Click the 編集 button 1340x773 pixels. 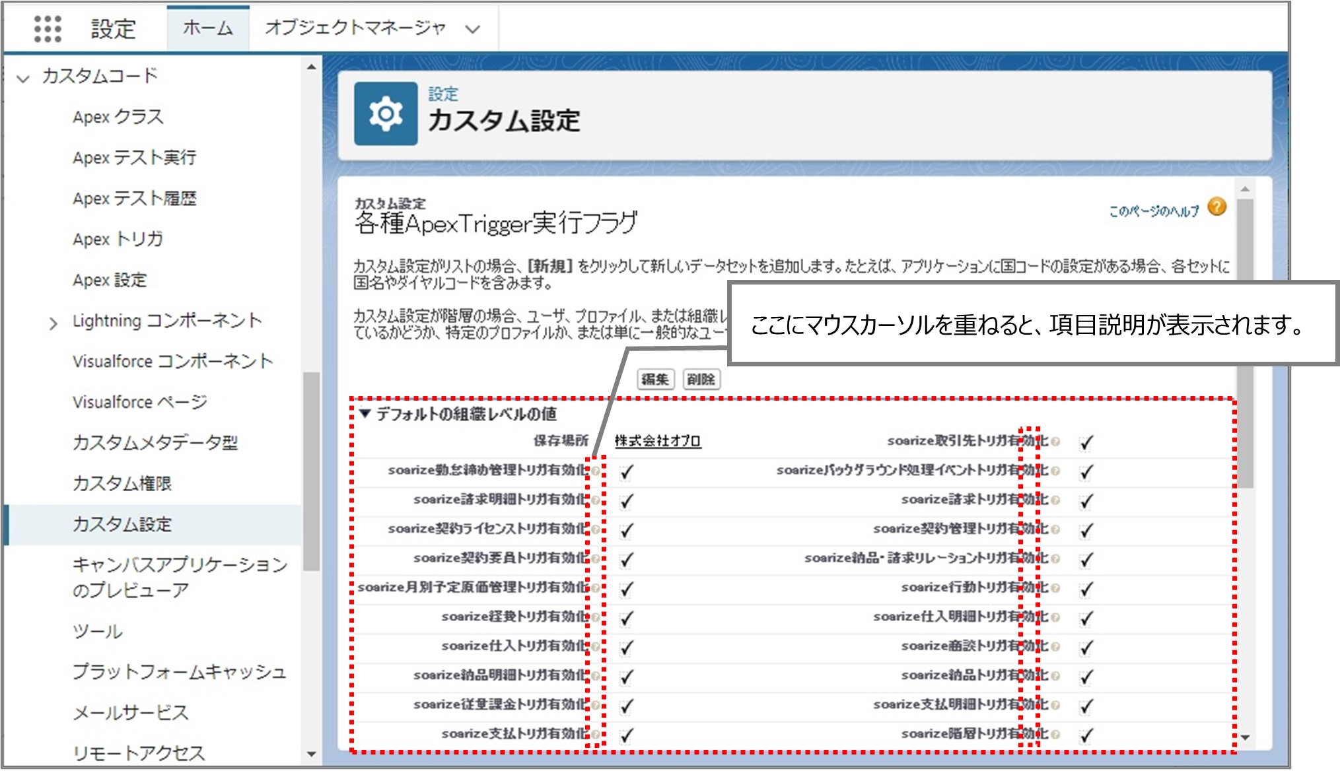(655, 379)
